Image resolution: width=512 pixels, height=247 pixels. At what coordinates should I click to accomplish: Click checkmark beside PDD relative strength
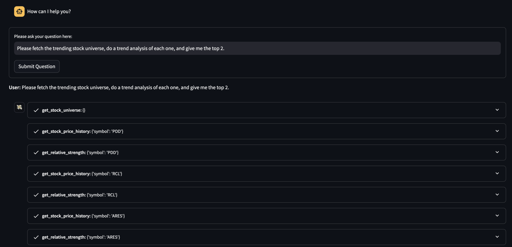click(x=36, y=152)
